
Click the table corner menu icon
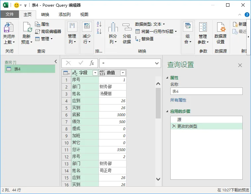point(66,73)
